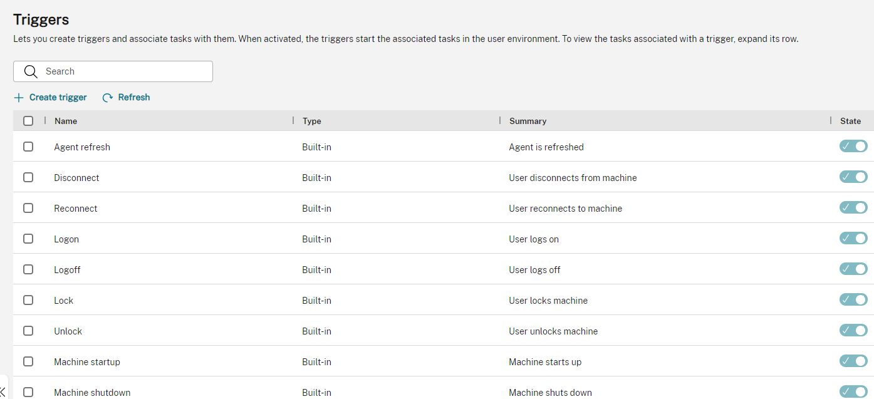
Task: Expand the Logoff trigger row
Action: click(x=67, y=270)
